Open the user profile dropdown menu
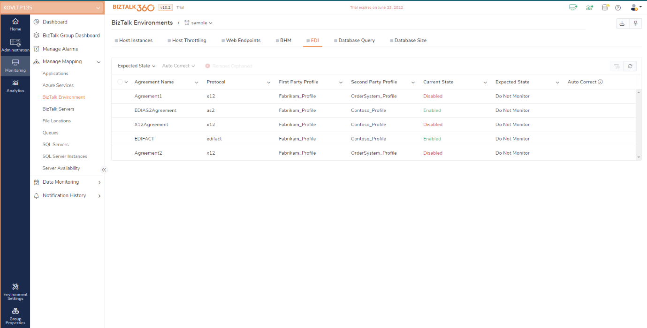Viewport: 647px width, 328px height. tap(636, 7)
